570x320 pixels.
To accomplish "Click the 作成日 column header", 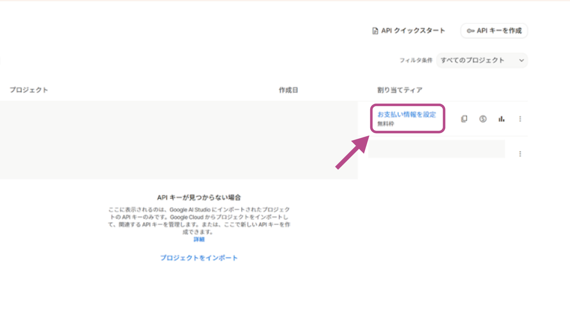I will click(288, 90).
